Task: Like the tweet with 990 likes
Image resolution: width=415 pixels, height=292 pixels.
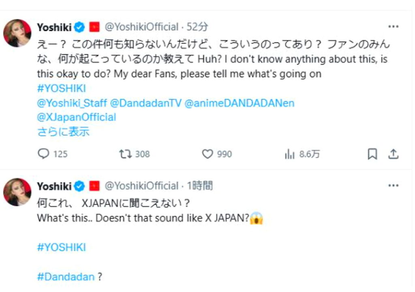Action: 207,154
